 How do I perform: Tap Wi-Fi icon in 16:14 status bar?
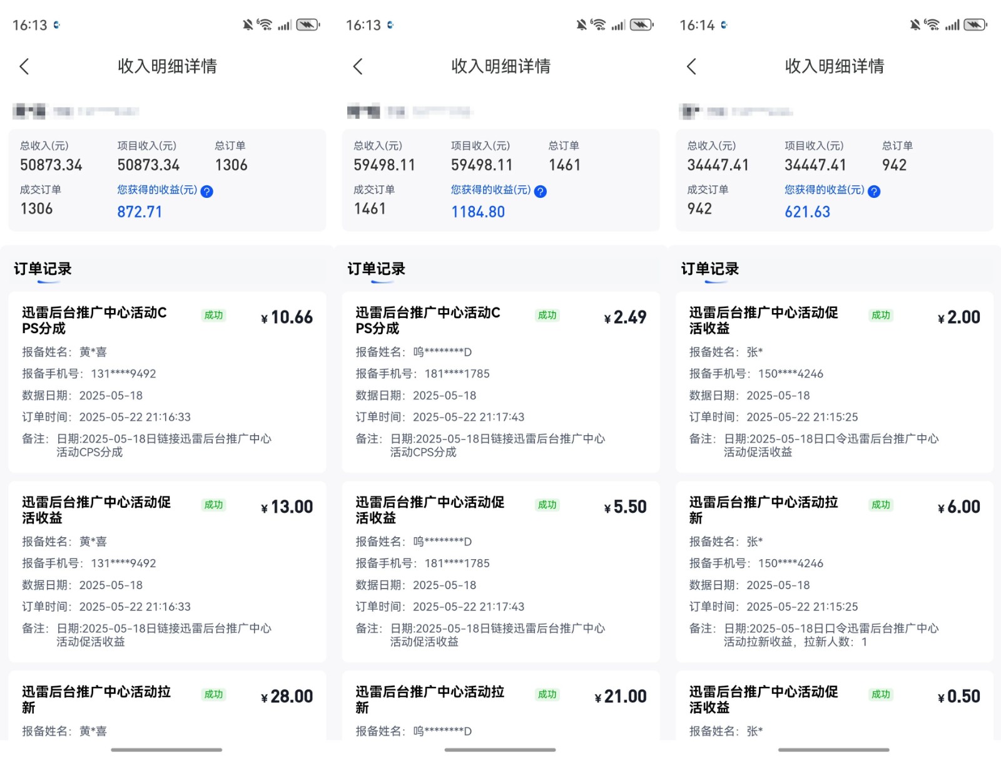pyautogui.click(x=932, y=25)
